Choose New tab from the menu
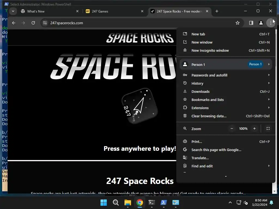Viewport: 279px width, 209px height. [226, 34]
